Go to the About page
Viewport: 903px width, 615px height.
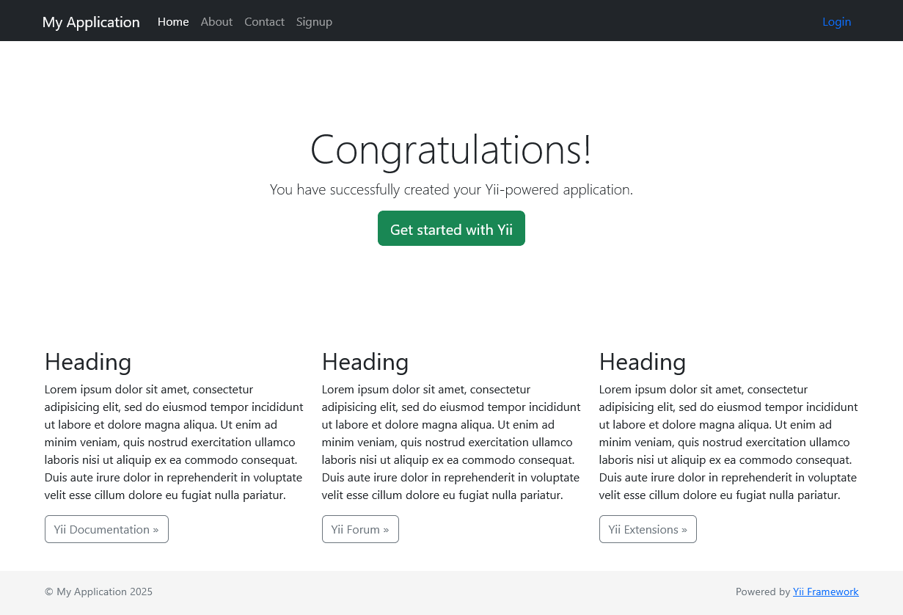(216, 22)
